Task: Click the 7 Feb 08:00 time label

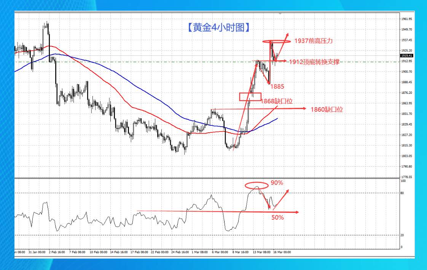Action: coord(77,252)
